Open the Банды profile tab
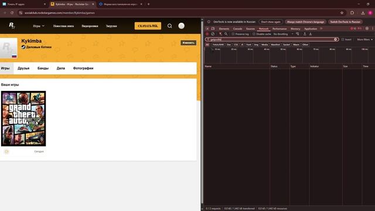Image resolution: width=375 pixels, height=211 pixels. tap(43, 68)
